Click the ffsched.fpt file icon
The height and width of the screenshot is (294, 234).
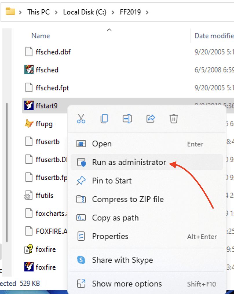29,88
